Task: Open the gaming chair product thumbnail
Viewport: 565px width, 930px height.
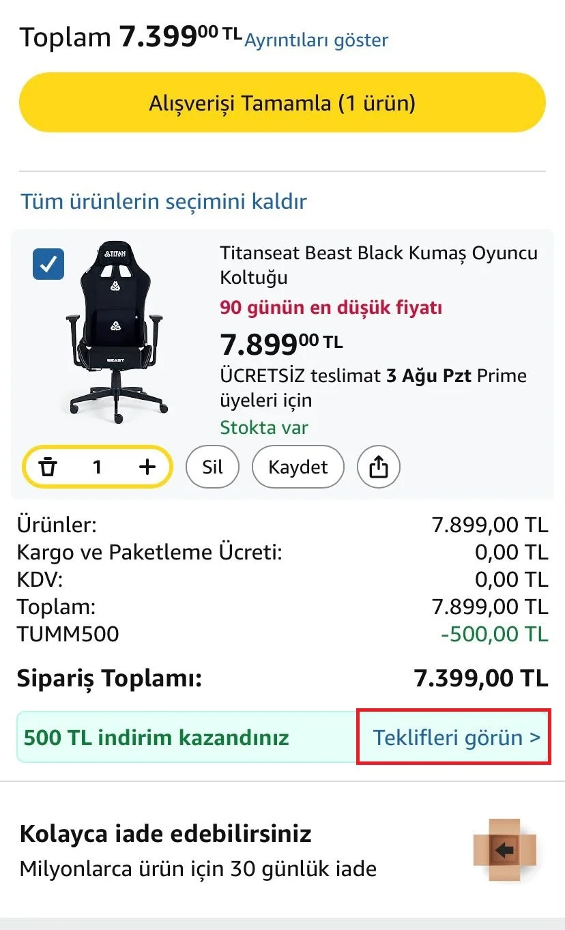Action: 117,327
